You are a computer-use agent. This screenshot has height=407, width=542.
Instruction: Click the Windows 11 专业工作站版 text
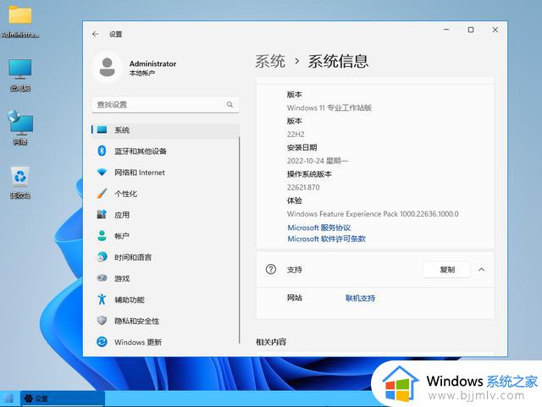tap(329, 107)
